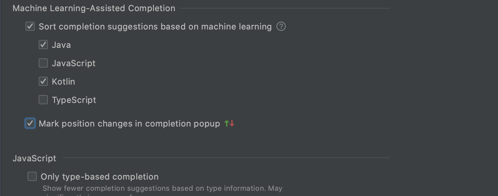The width and height of the screenshot is (498, 196).
Task: Disable sorting suggestions by machine learning checkbox
Action: [x=30, y=26]
